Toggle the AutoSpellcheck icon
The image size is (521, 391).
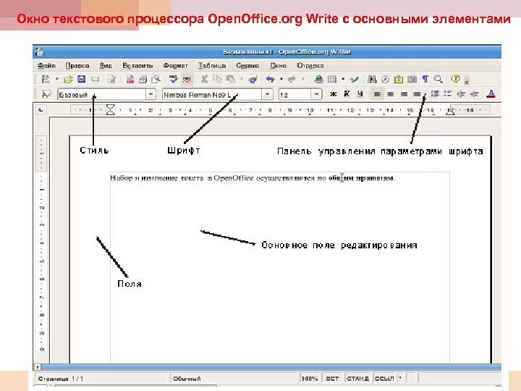pos(187,79)
